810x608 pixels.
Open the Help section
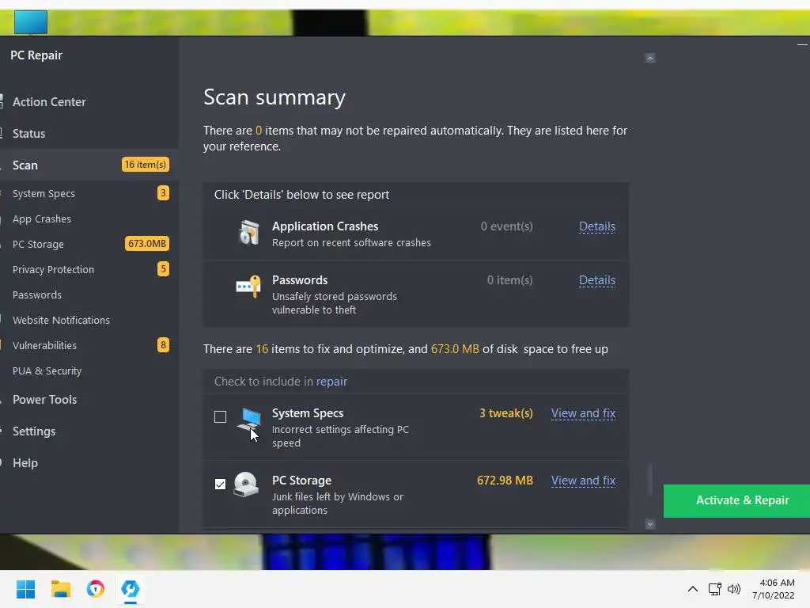tap(25, 462)
